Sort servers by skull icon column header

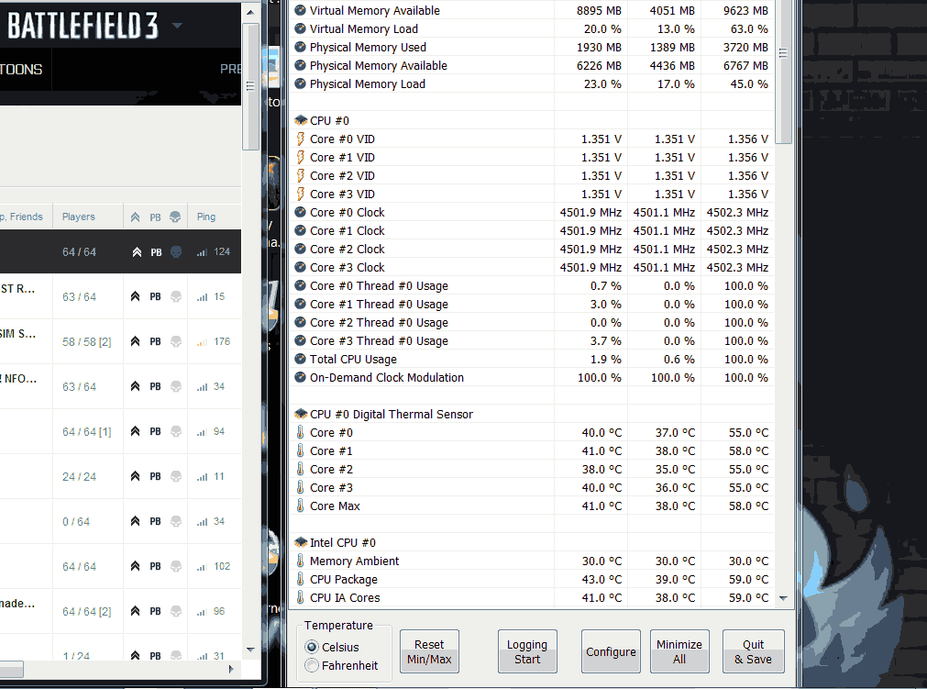pyautogui.click(x=175, y=217)
